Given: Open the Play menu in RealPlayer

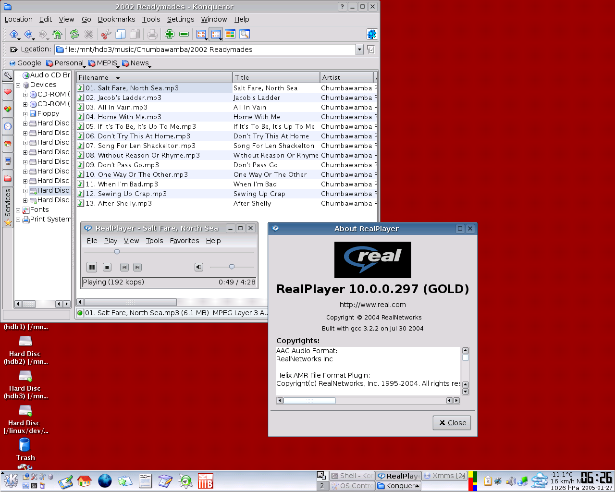Looking at the screenshot, I should 111,241.
